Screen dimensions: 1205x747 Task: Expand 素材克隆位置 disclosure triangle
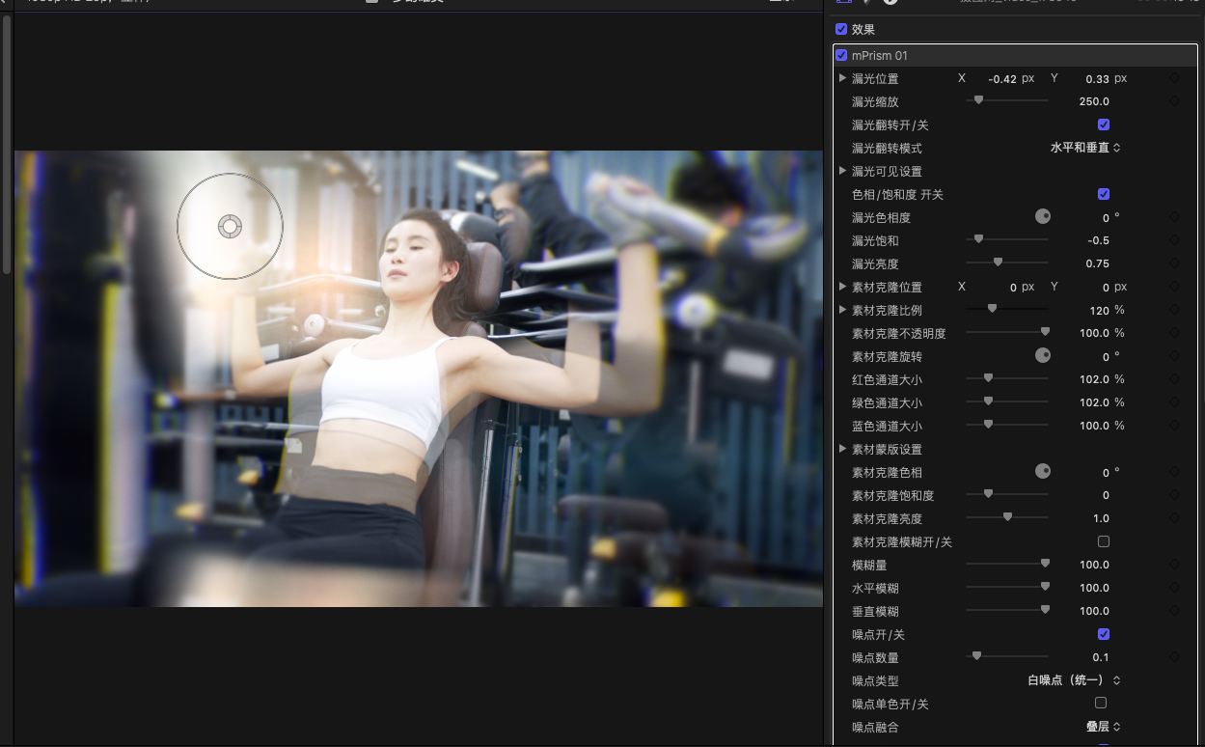pos(843,287)
